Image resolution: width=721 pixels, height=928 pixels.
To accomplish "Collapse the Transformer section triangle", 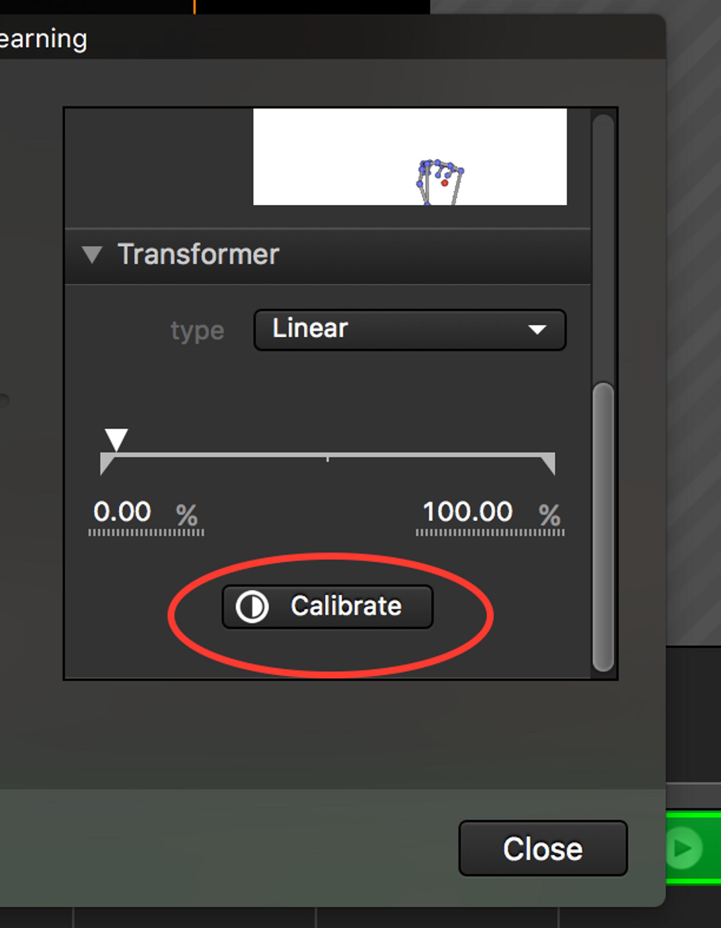I will (x=92, y=254).
